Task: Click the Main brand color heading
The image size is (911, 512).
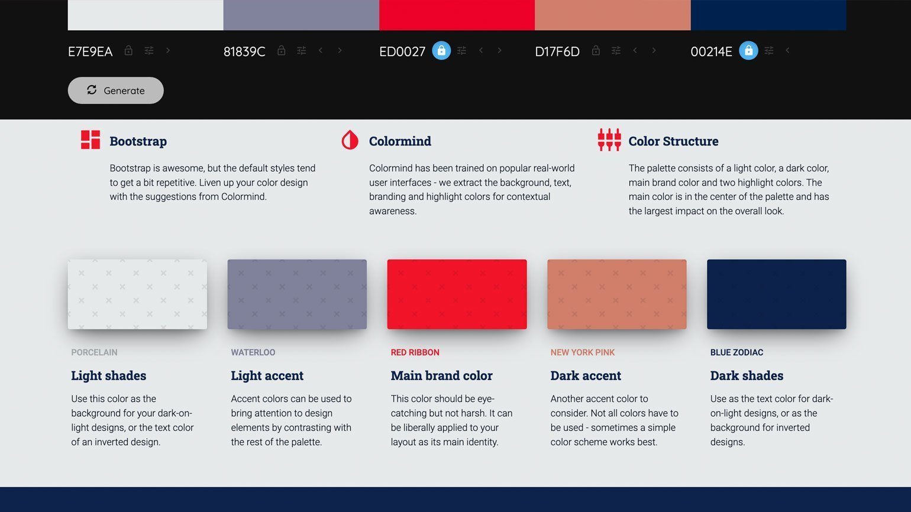Action: [441, 375]
